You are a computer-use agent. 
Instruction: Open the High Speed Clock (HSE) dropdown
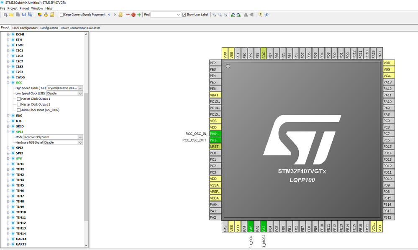click(x=65, y=88)
